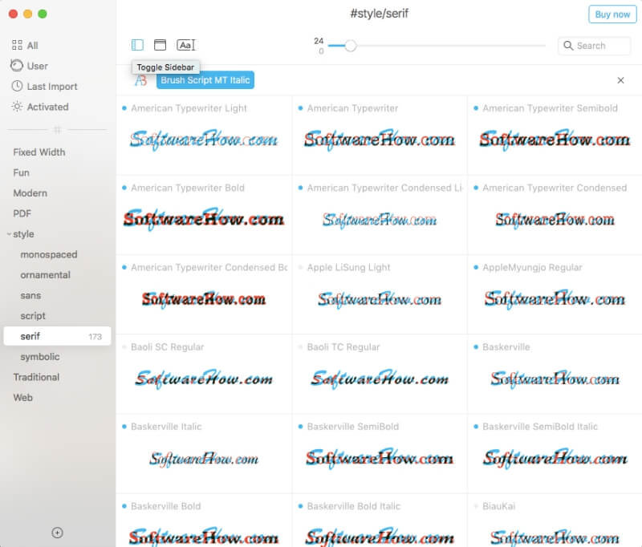Click the American Typewriter Condensed font name
Screen dimensions: 642x547
click(555, 188)
